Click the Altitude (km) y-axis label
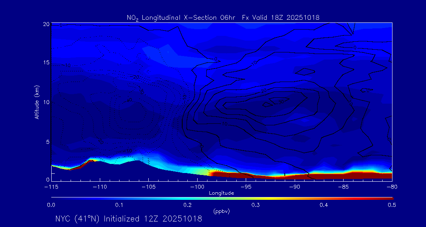426x227 pixels. coord(37,102)
